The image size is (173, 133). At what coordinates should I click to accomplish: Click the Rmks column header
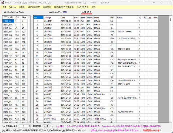tap(127, 17)
